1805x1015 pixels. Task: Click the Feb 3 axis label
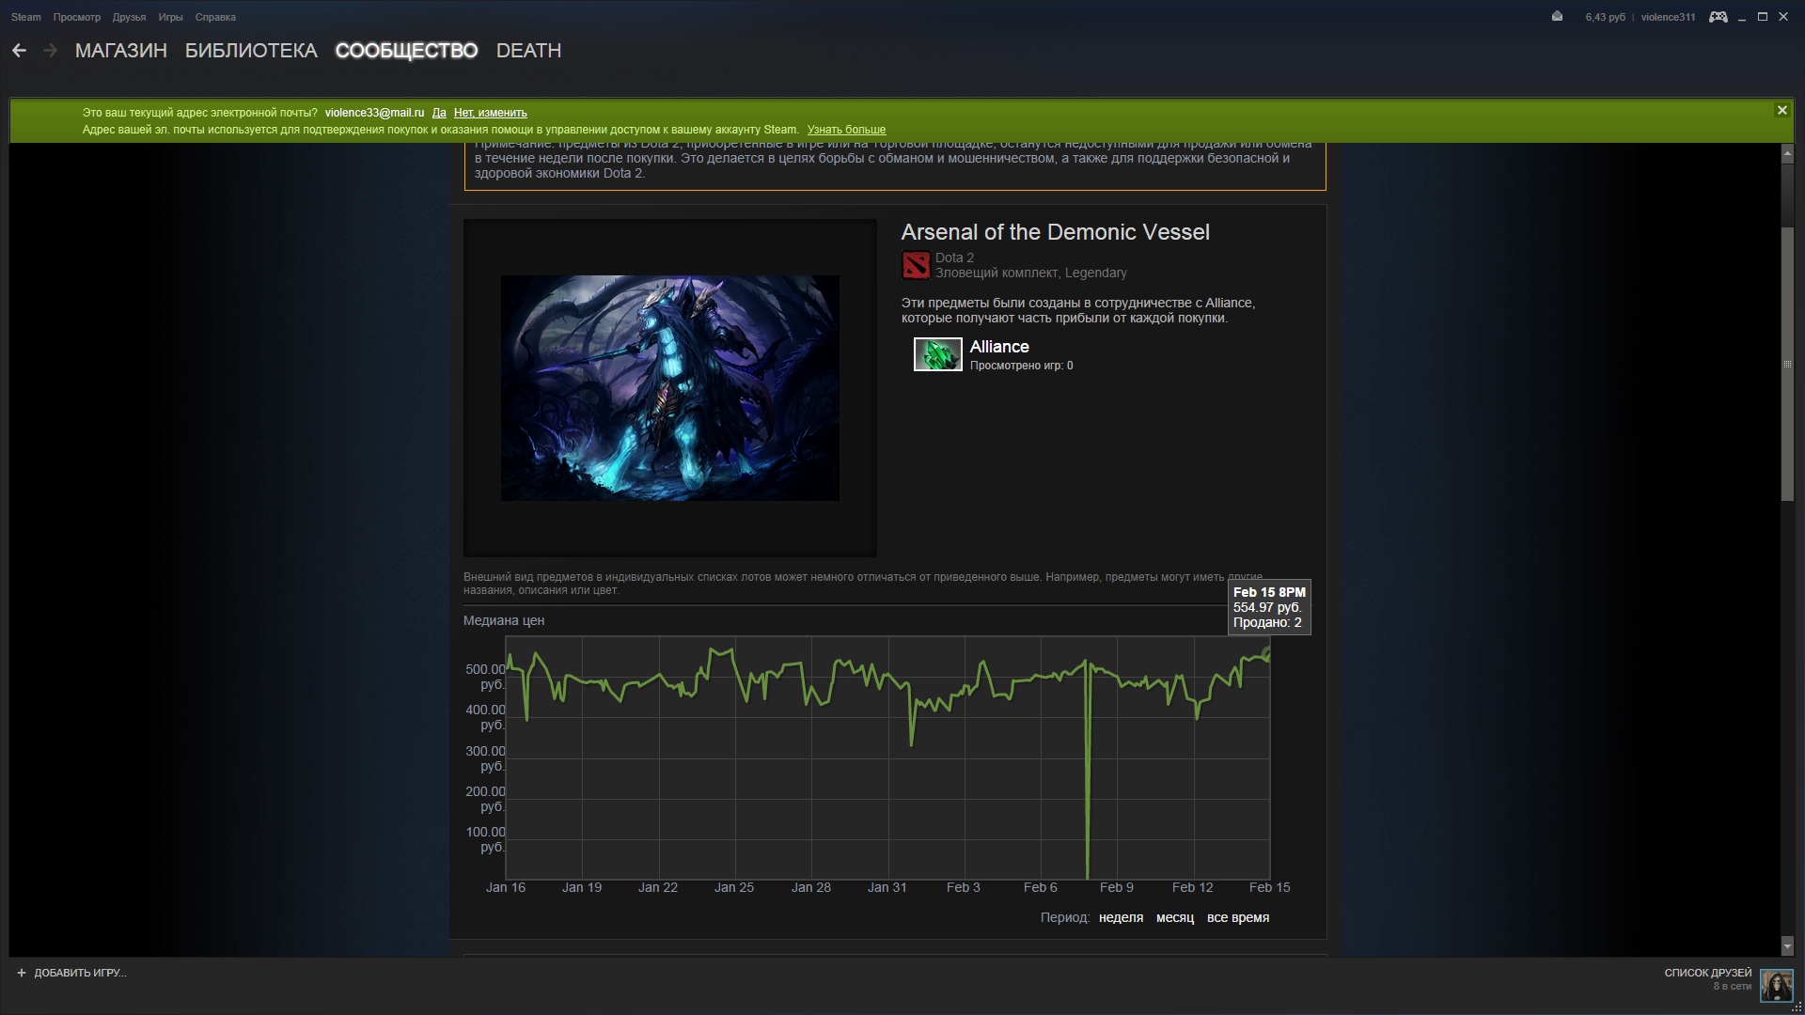[x=963, y=887]
